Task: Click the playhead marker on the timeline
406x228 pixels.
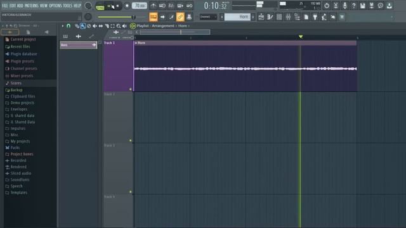Action: 301,37
